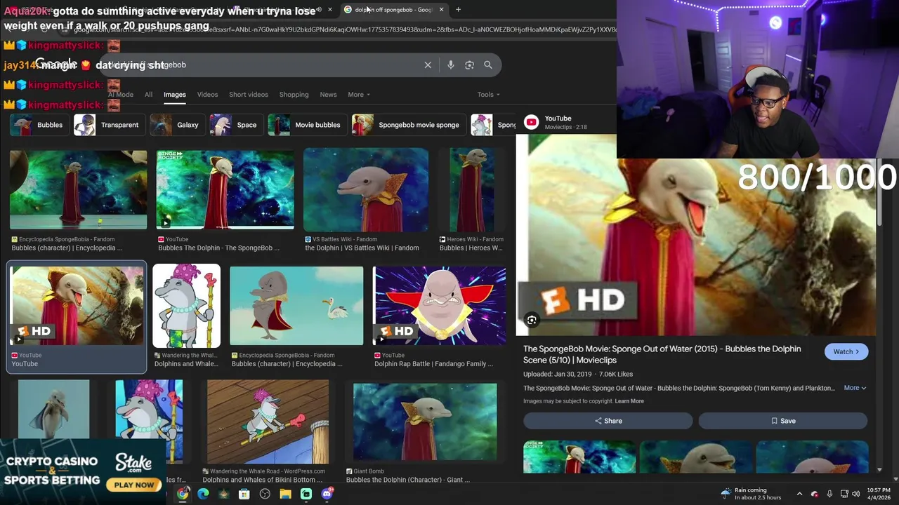This screenshot has height=505, width=899.
Task: Open network settings tray icon
Action: click(845, 494)
